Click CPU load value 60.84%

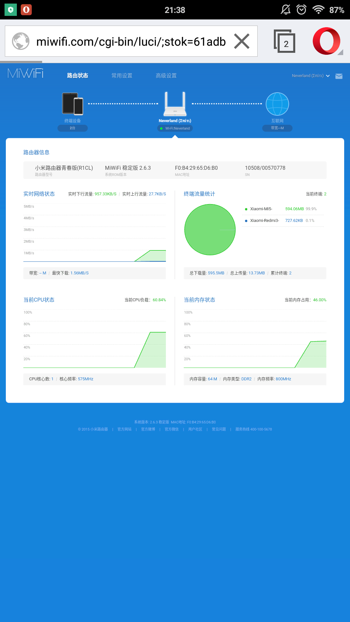[x=159, y=300]
